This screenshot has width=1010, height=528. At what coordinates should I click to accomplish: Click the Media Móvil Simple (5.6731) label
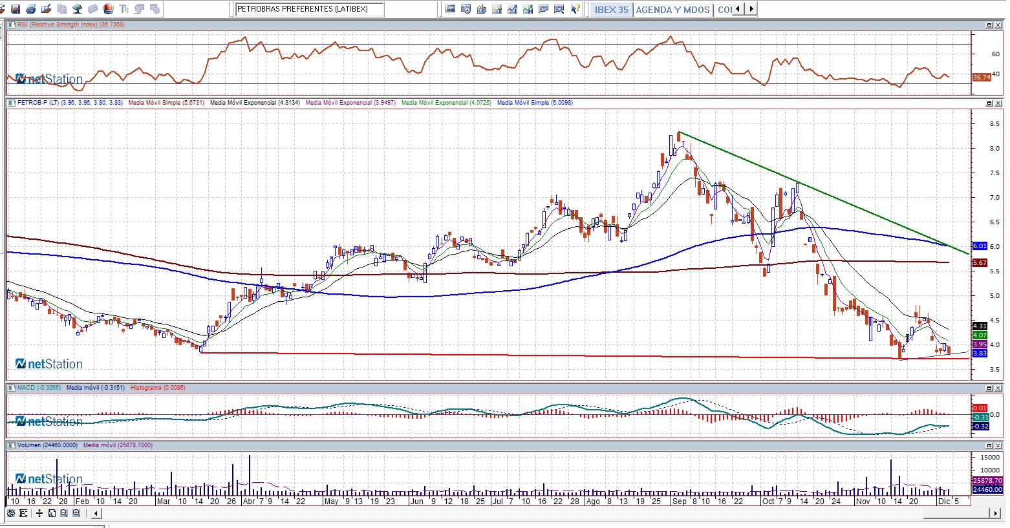(166, 103)
